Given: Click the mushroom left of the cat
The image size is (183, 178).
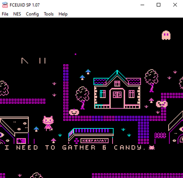Looking at the screenshot, I should (36, 129).
